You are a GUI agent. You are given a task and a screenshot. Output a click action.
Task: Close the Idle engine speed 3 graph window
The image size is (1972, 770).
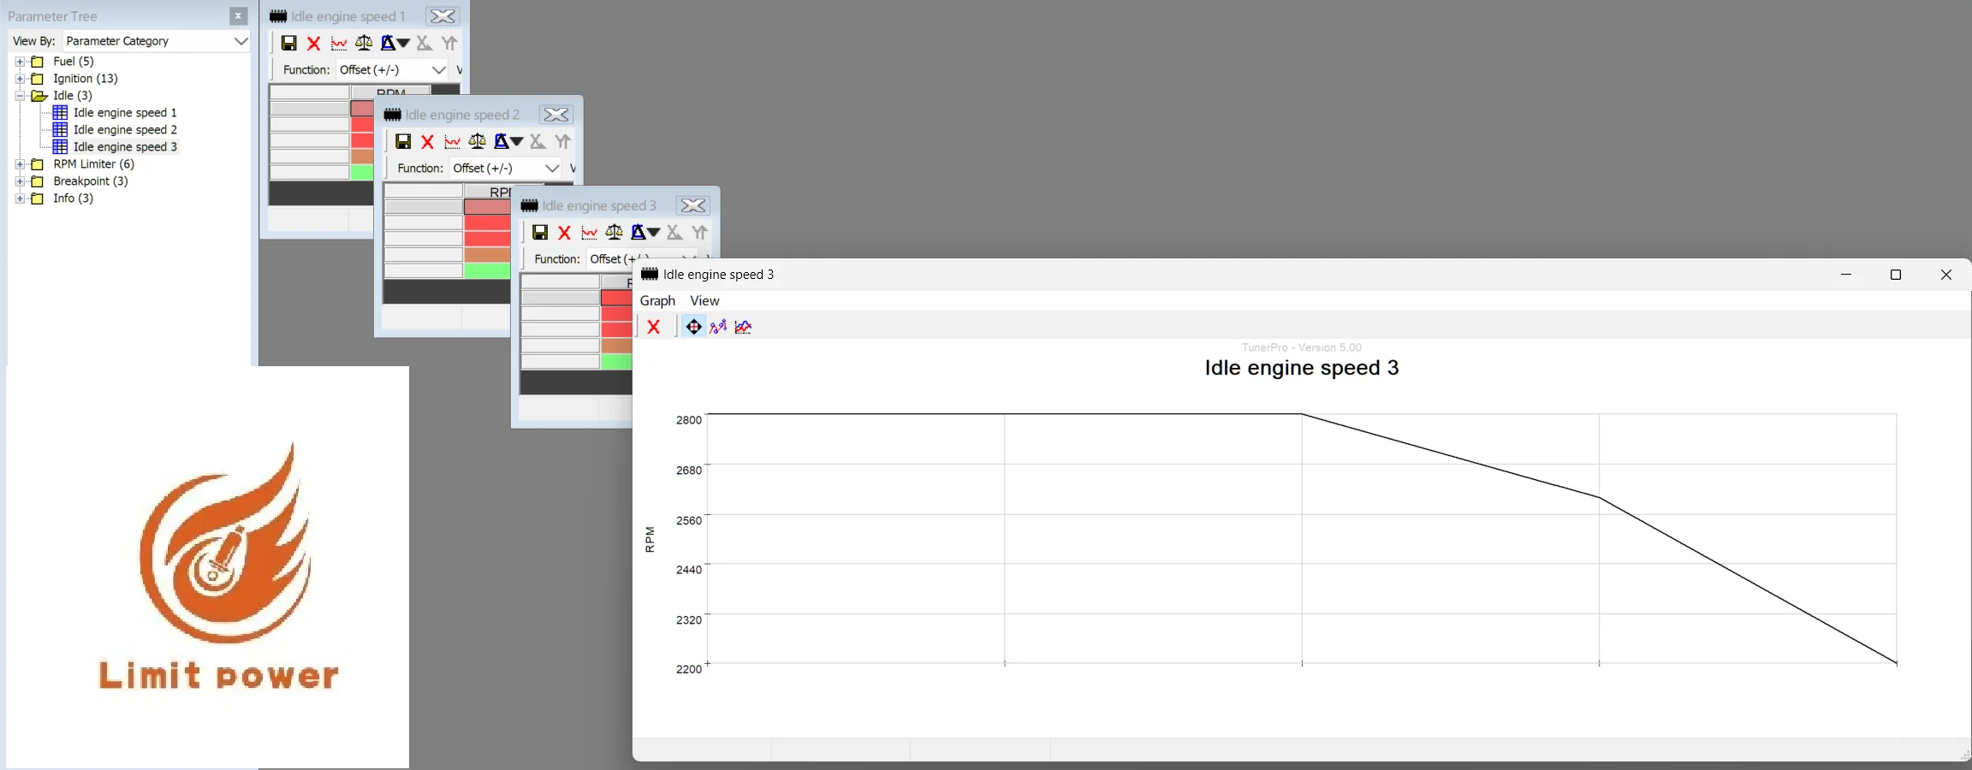coord(1946,275)
